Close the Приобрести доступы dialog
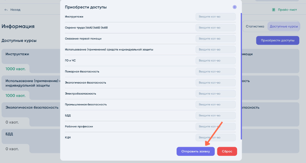Screen dimensions: 306x163 [x=235, y=7]
